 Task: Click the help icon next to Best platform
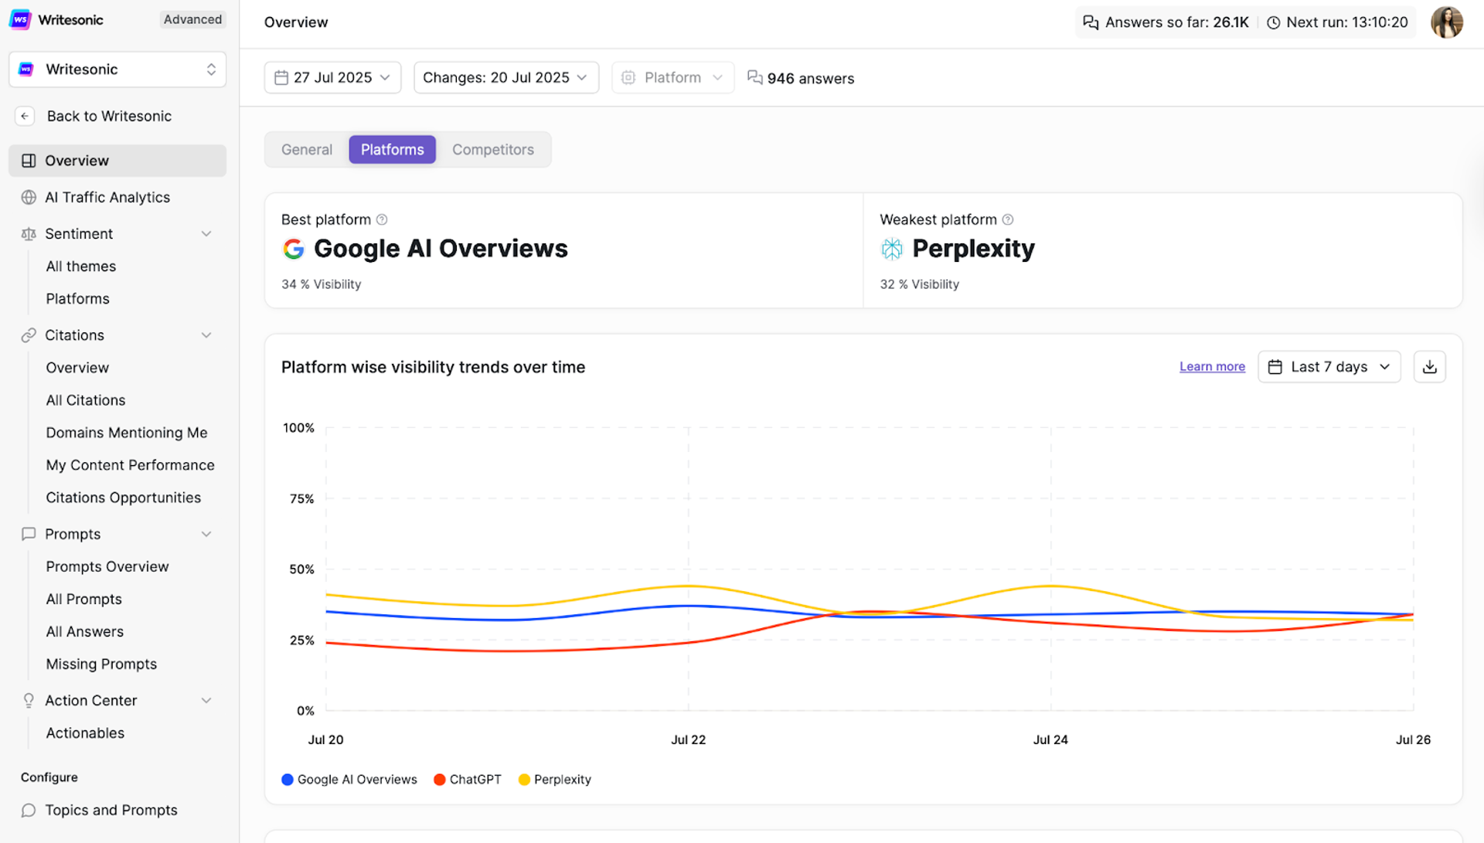382,219
